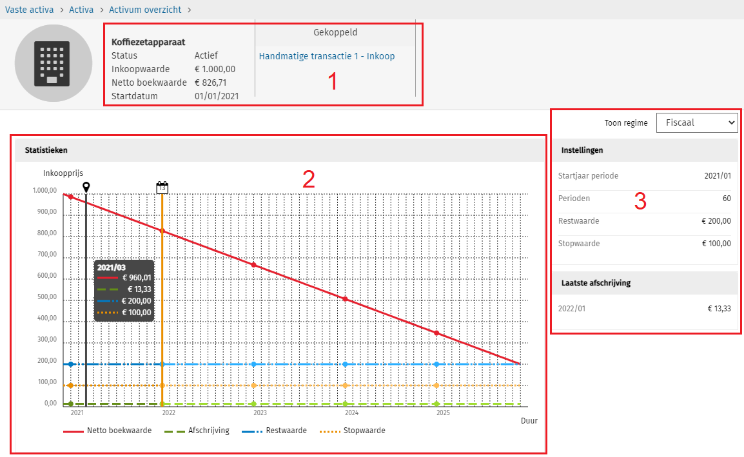Image resolution: width=744 pixels, height=457 pixels.
Task: Click red Netto boekwaarde point at 2023
Action: tap(253, 265)
